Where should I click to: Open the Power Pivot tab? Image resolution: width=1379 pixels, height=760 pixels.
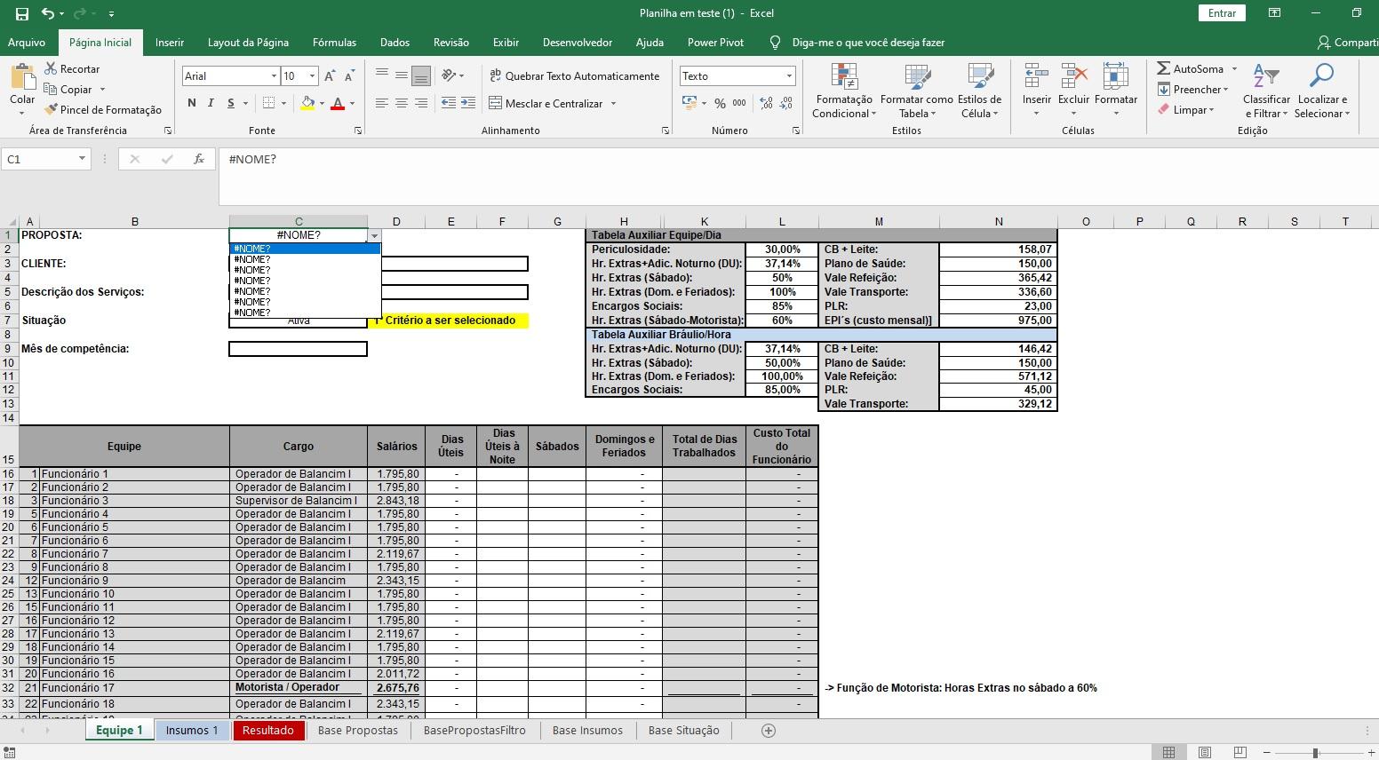pos(715,42)
